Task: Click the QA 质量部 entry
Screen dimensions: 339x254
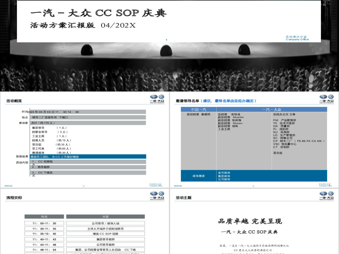Action: pos(281,126)
